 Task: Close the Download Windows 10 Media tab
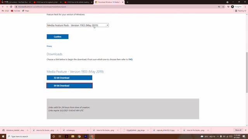pyautogui.click(x=122, y=2)
